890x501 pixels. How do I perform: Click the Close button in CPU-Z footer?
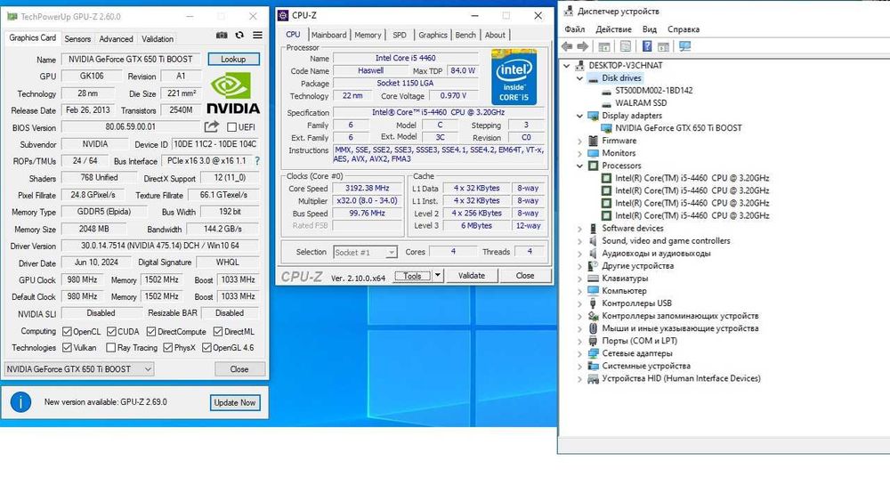pyautogui.click(x=525, y=276)
